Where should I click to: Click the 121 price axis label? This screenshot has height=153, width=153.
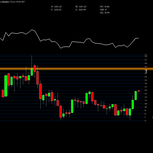click(x=146, y=94)
